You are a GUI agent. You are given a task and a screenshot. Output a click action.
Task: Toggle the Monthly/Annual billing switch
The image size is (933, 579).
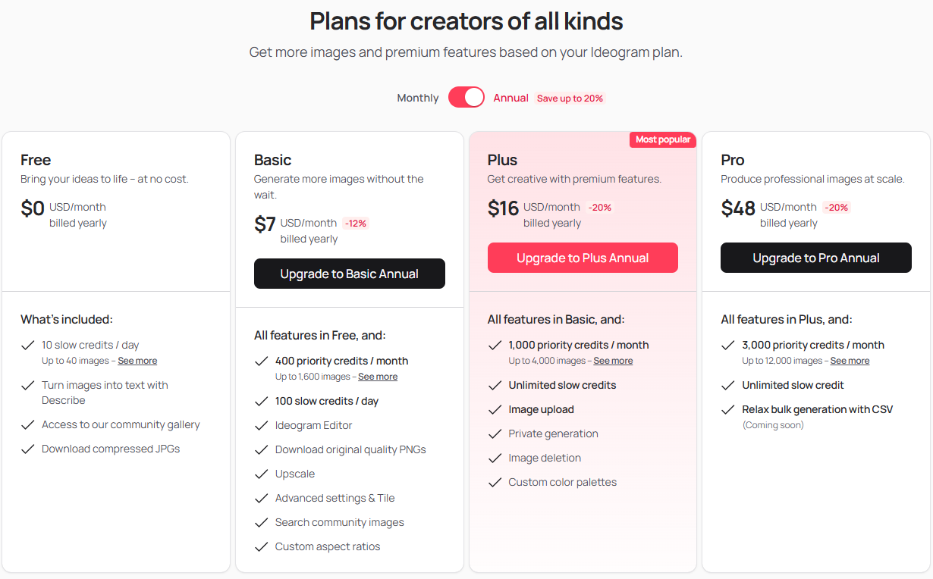point(466,98)
